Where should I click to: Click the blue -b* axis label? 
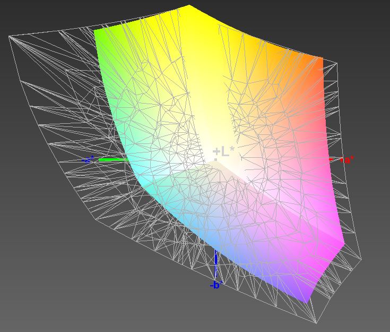[215, 285]
